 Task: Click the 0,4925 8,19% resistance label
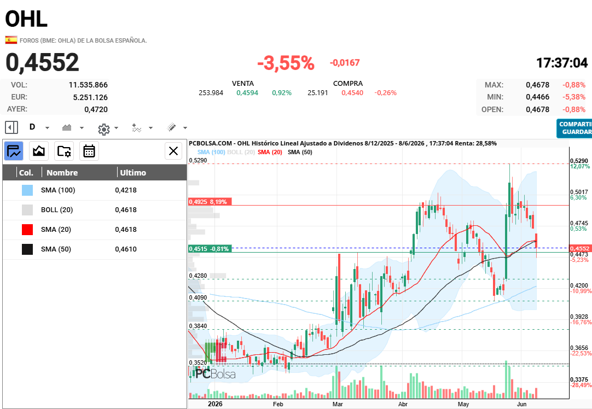tap(210, 202)
